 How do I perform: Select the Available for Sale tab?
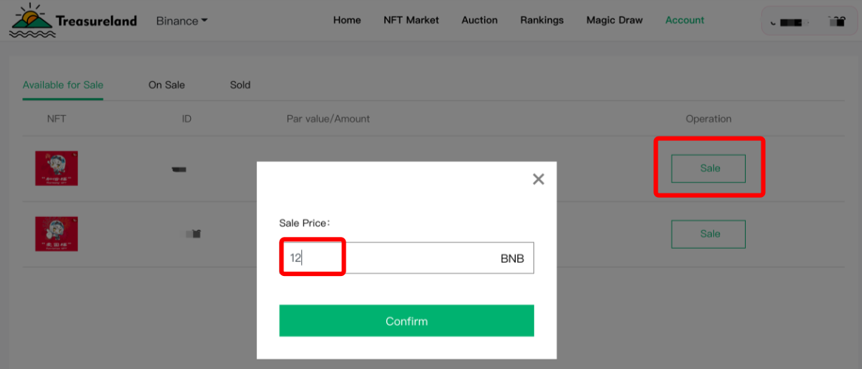click(x=63, y=85)
